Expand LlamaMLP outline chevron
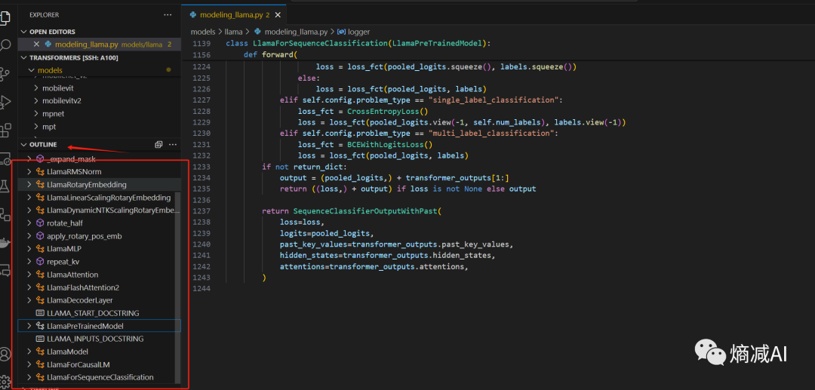Screen dimensions: 815x390 [29, 249]
